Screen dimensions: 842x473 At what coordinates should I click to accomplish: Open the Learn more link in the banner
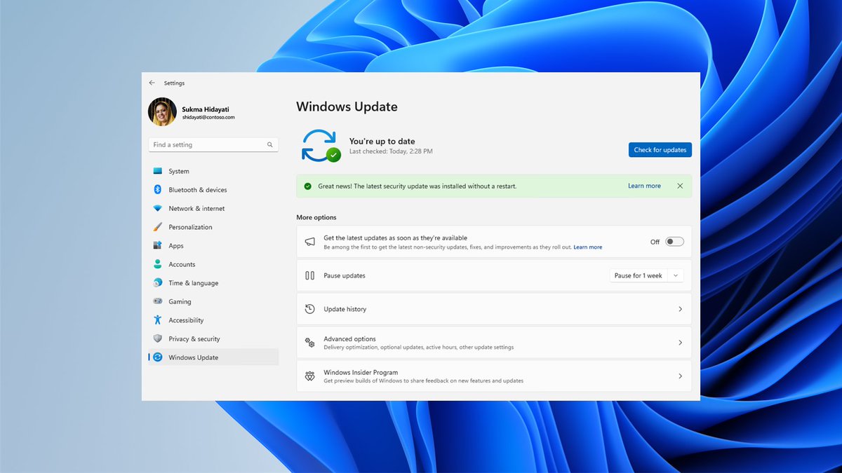644,185
